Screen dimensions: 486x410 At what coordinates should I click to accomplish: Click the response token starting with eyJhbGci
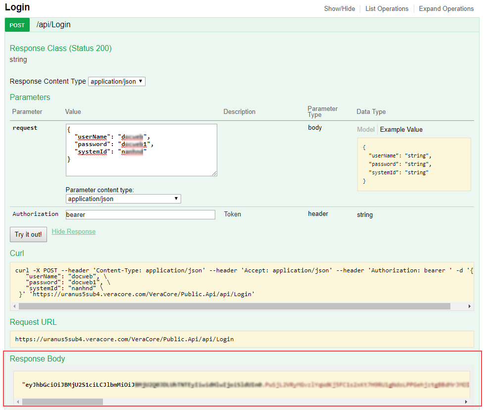tap(245, 385)
